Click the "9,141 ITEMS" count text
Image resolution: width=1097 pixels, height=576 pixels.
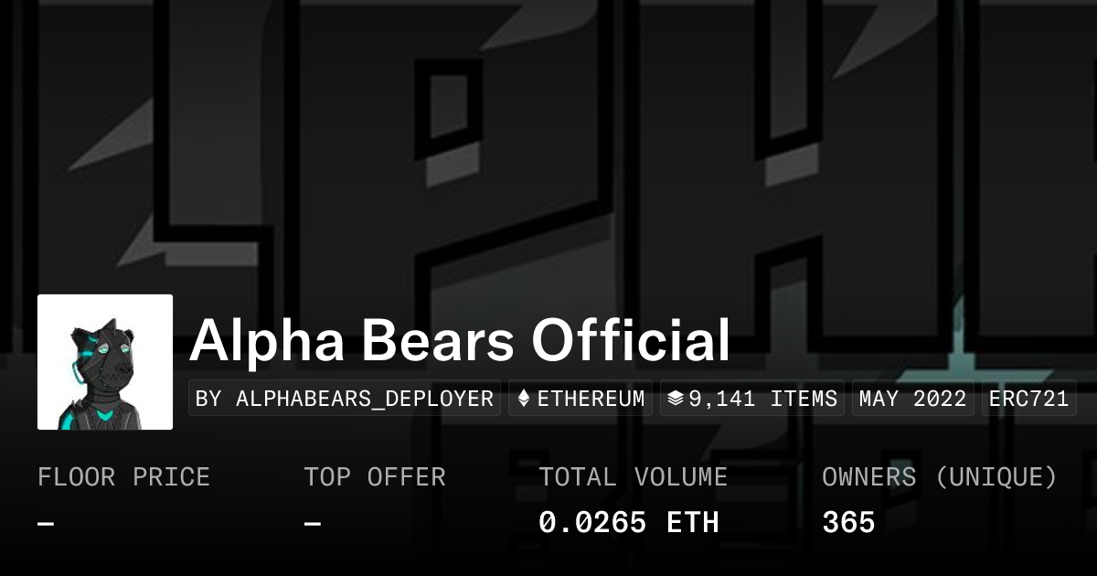point(762,399)
